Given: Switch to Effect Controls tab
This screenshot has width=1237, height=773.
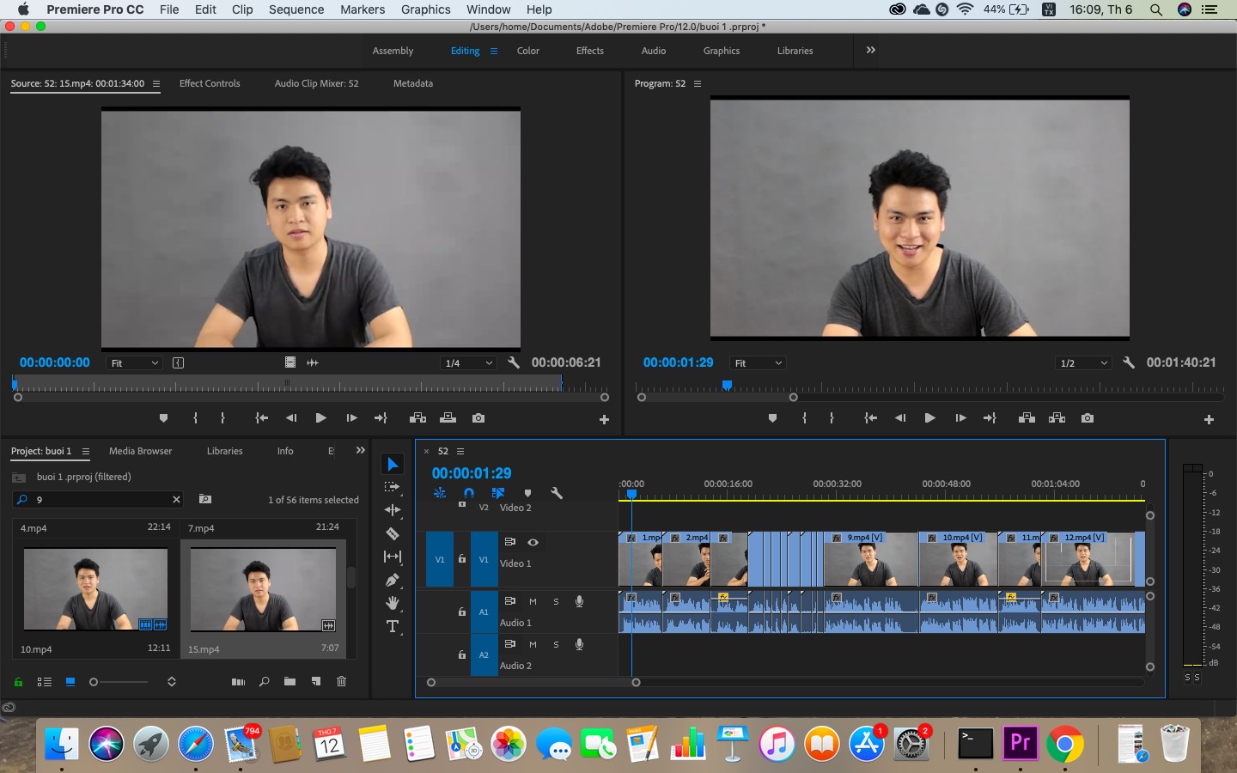Looking at the screenshot, I should tap(210, 83).
